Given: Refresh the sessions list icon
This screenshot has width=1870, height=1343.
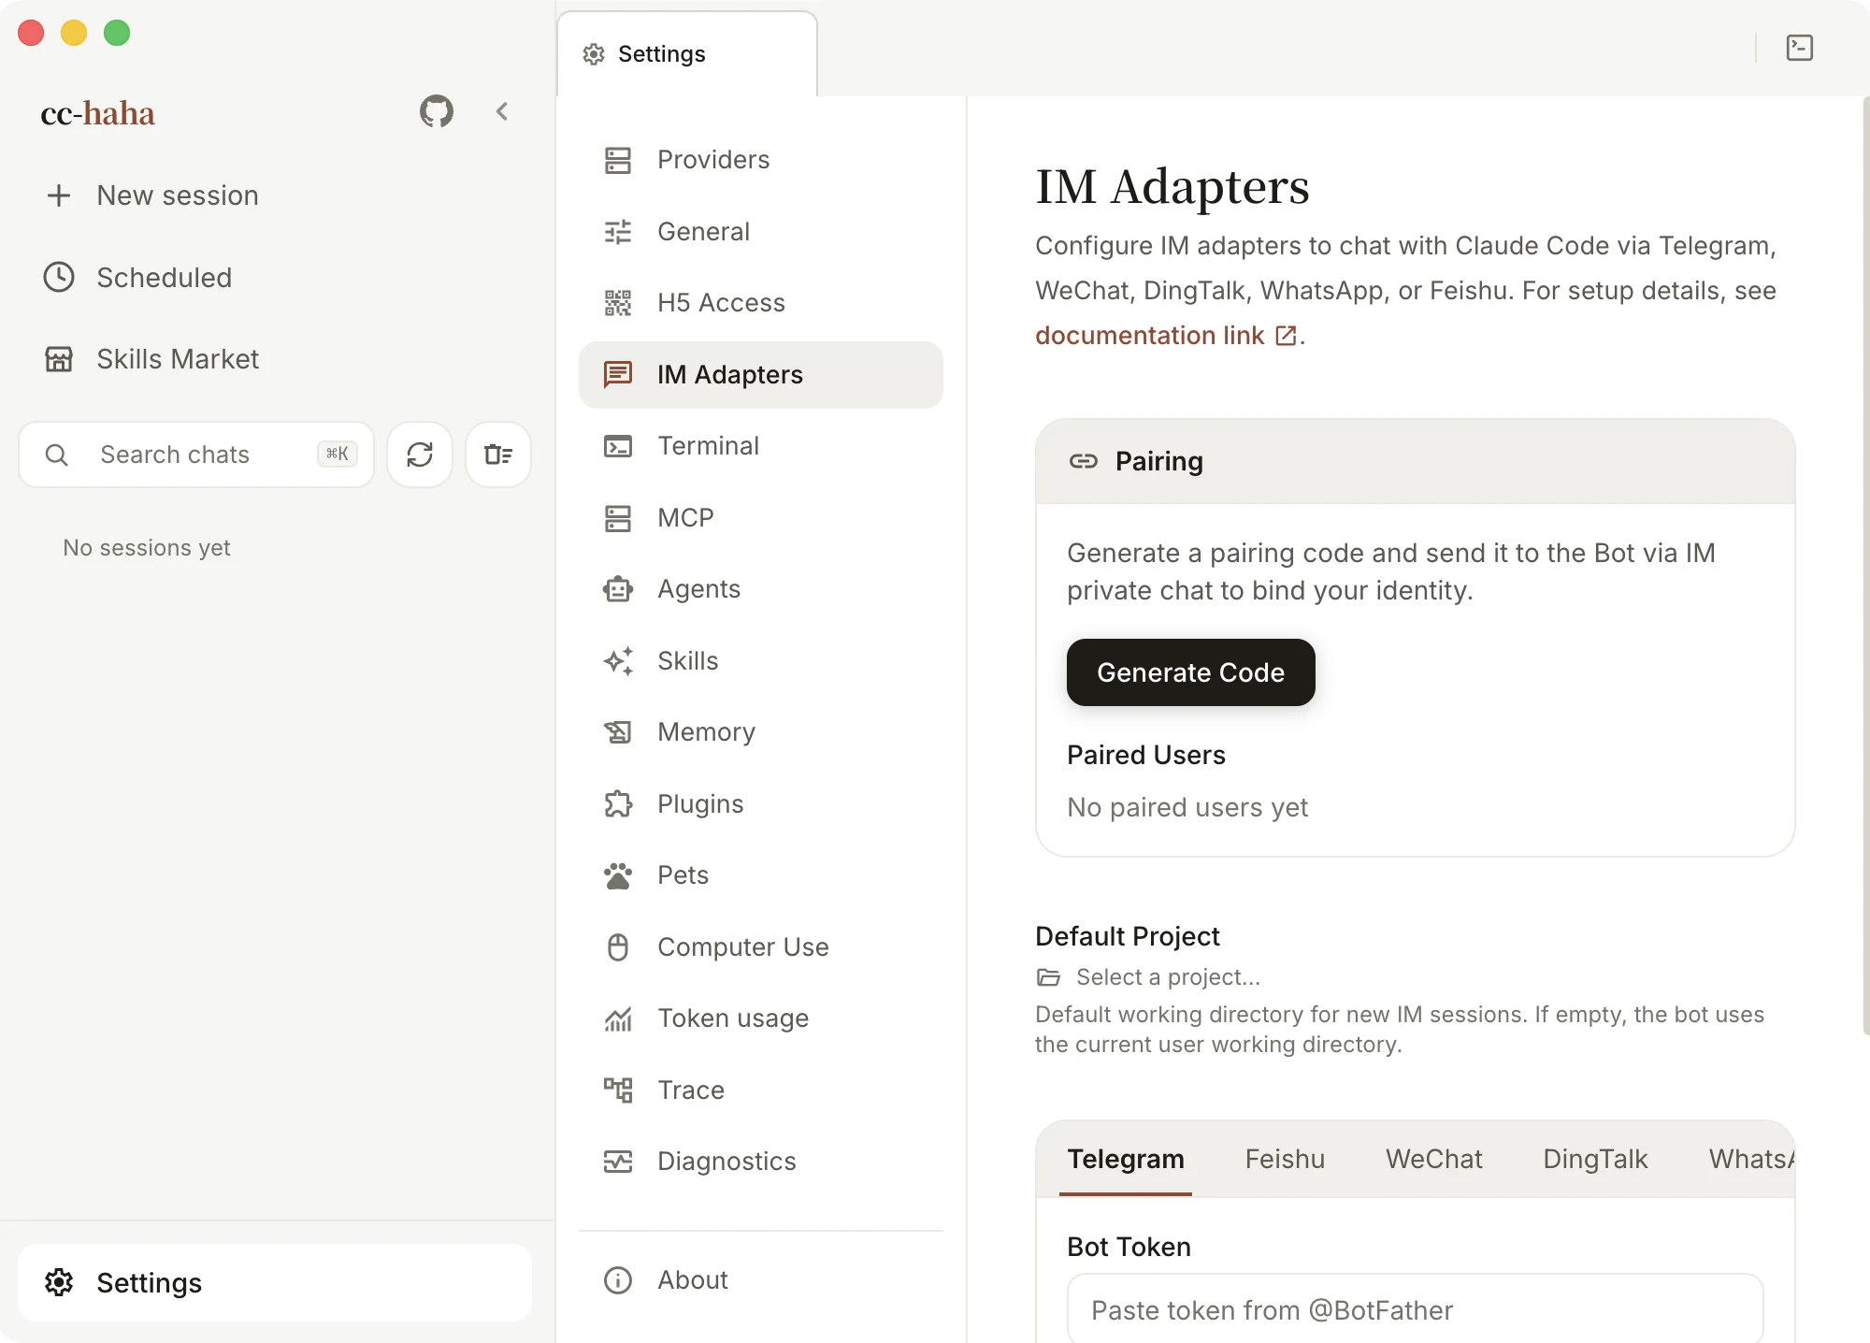Looking at the screenshot, I should [x=420, y=455].
